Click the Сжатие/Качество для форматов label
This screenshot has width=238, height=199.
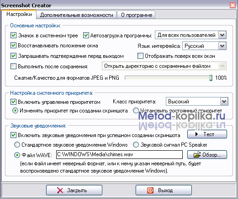coord(67,78)
